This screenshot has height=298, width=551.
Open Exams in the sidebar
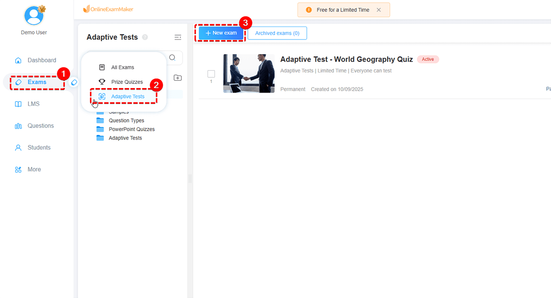coord(37,82)
